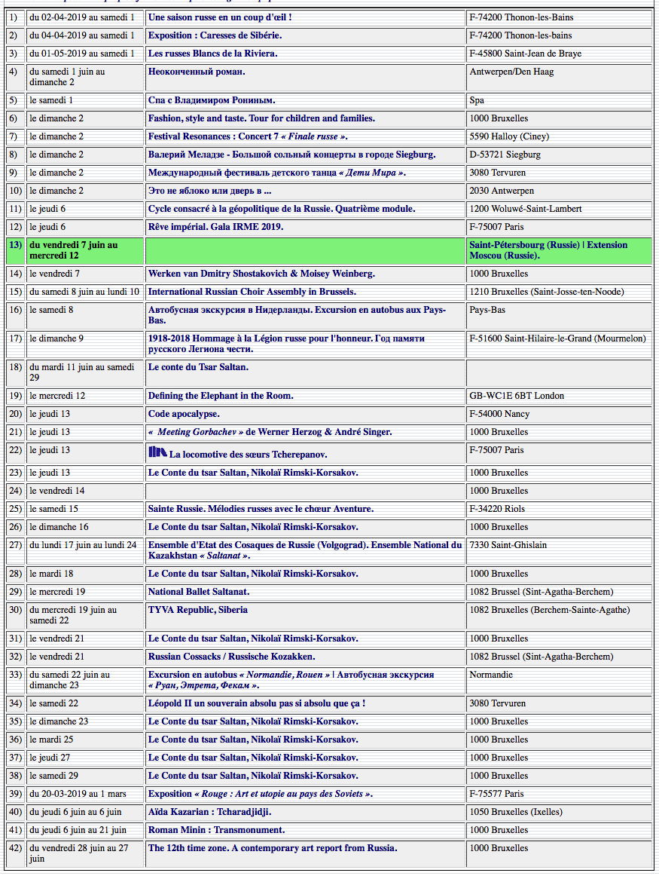The height and width of the screenshot is (876, 659).
Task: Open 'Fashion, style and taste' tour link
Action: point(261,118)
